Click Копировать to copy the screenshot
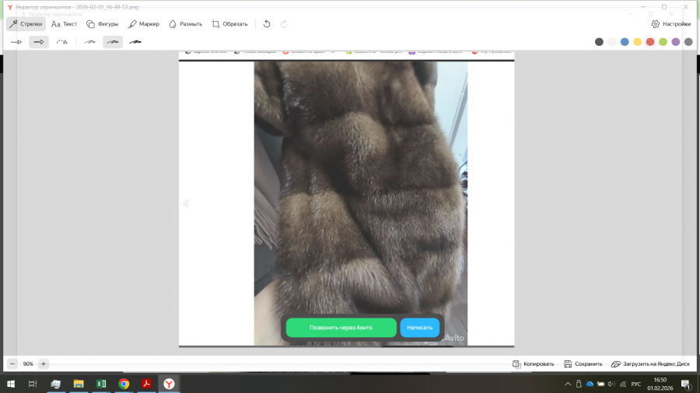Image resolution: width=700 pixels, height=393 pixels. click(534, 363)
